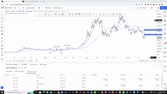Select the Bu sene date range
This screenshot has height=94, width=167.
21,61
